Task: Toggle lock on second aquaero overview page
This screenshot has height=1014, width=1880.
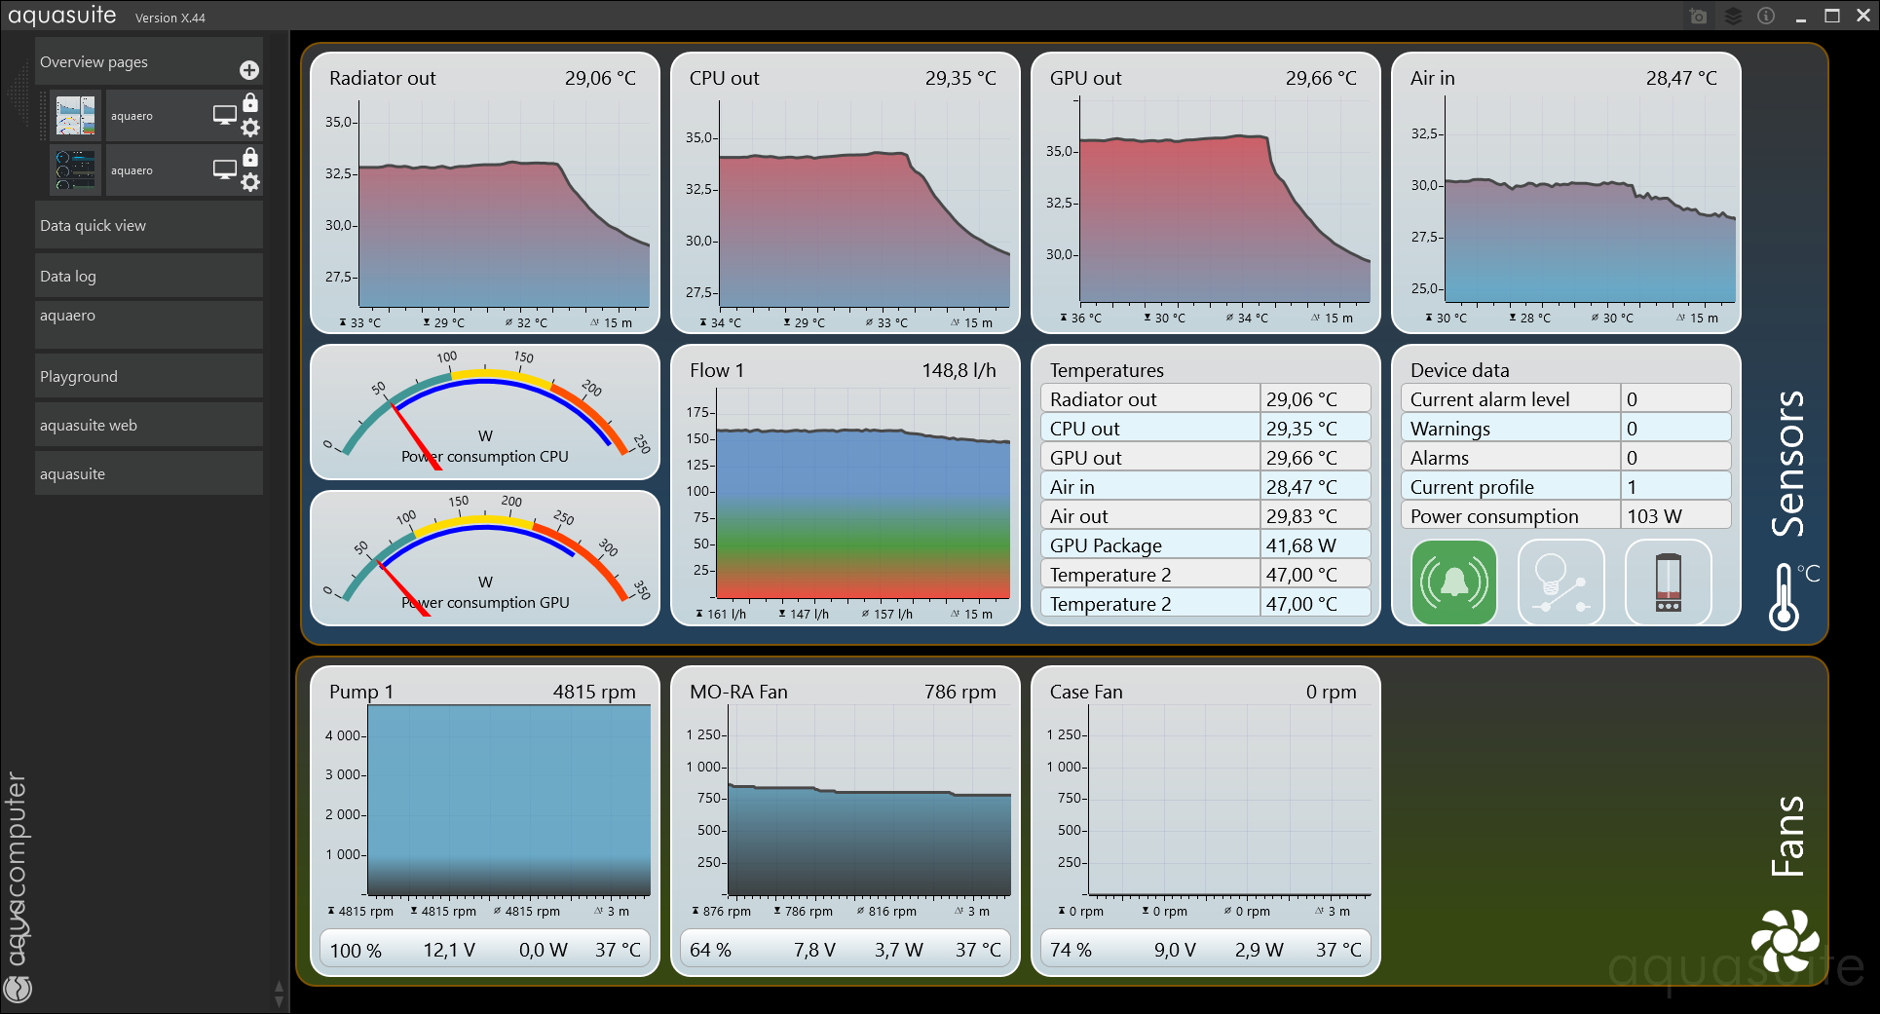Action: 250,157
